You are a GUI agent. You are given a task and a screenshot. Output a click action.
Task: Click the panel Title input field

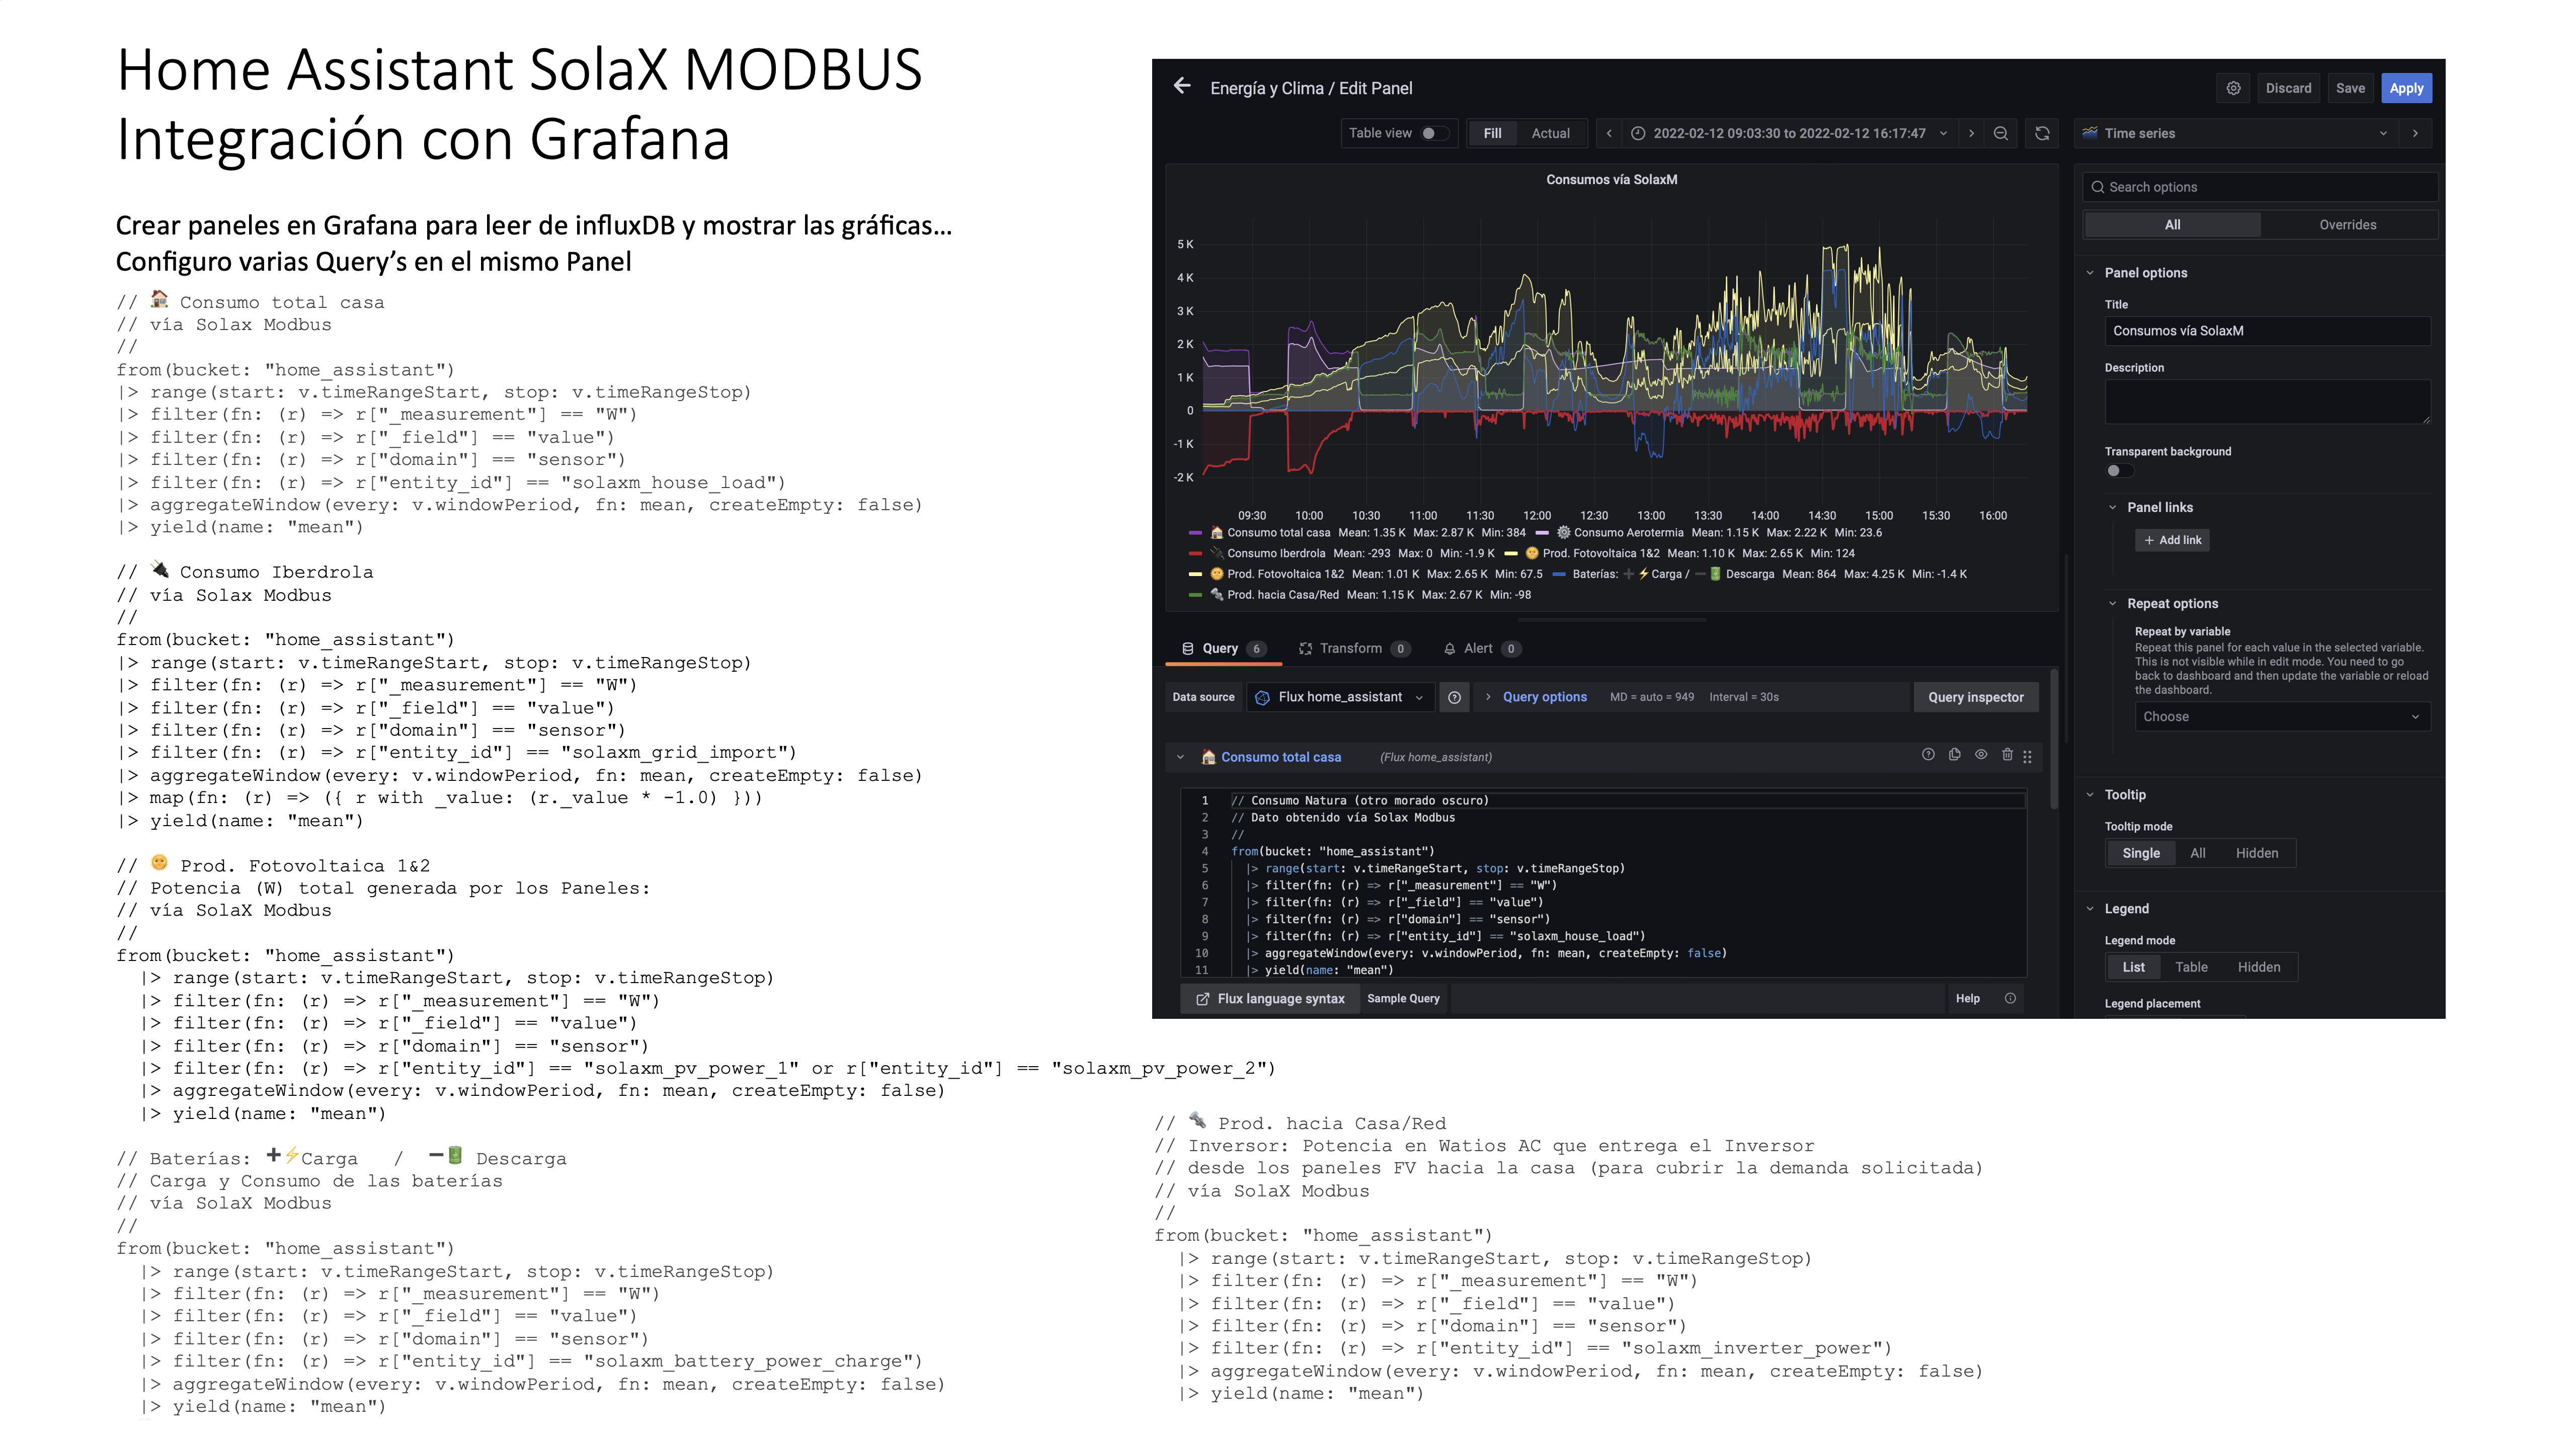2267,331
